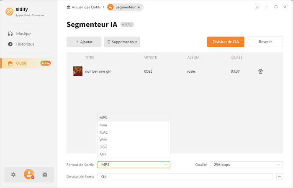The image size is (293, 188).
Task: Open the Historique section
Action: pyautogui.click(x=25, y=44)
